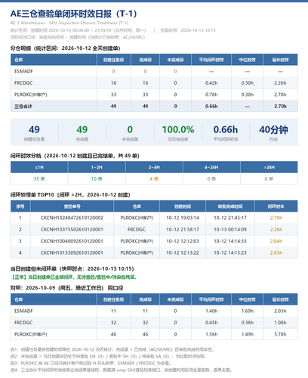Click the "闭环时效口径" definition line
Screen dimensions: 308x378
pyautogui.click(x=78, y=37)
